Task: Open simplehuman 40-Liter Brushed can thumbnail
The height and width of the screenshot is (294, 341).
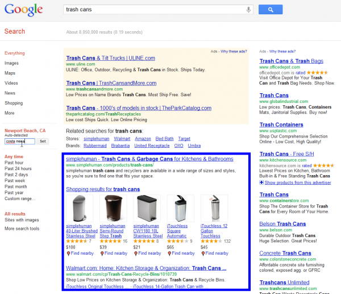Action: (x=80, y=208)
